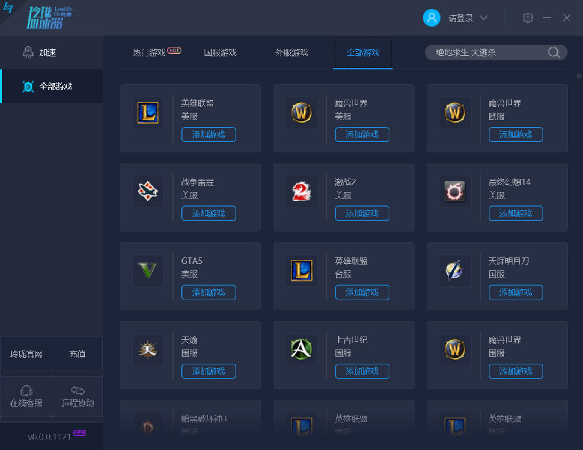This screenshot has height=450, width=583.
Task: Click the 魔兽世界 国服 game icon
Action: point(455,349)
